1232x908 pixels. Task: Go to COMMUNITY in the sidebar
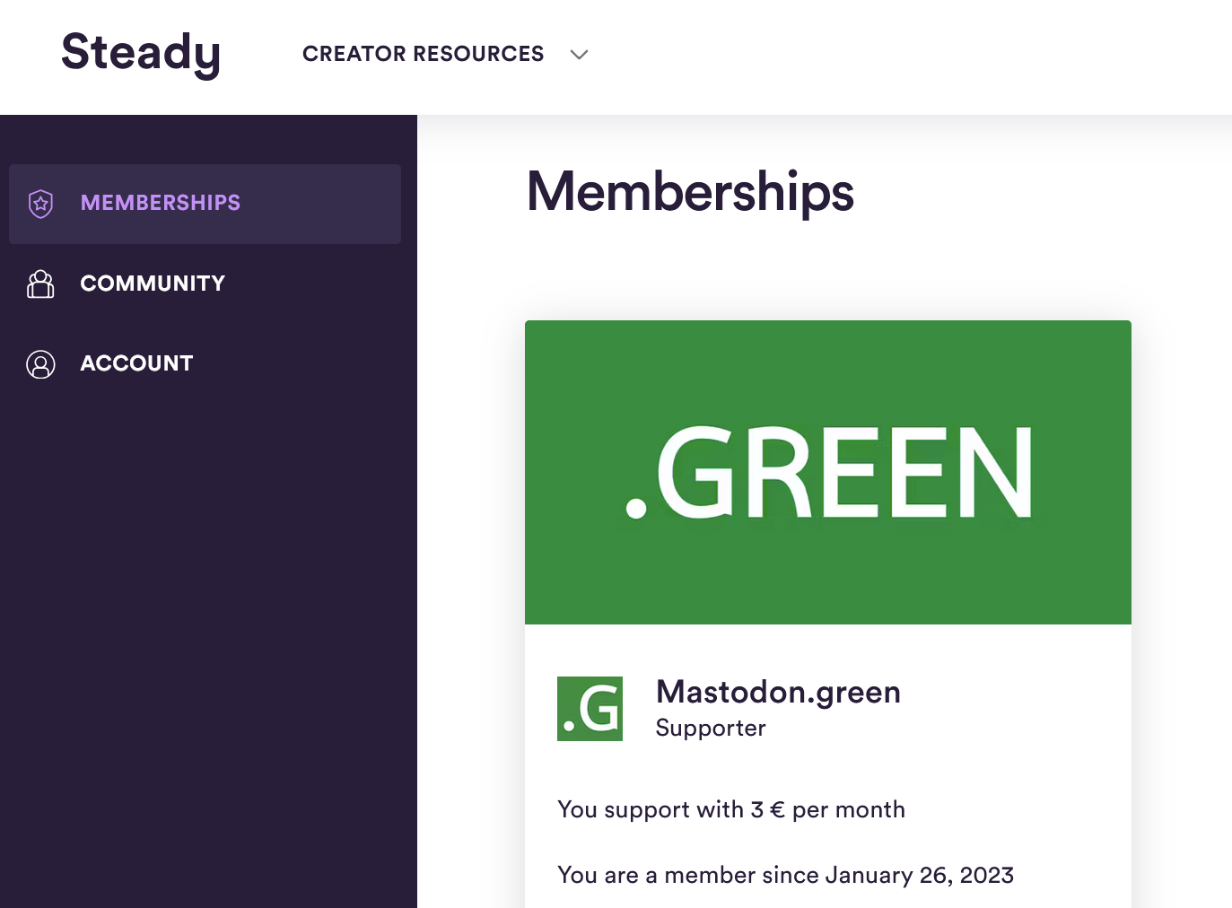point(153,284)
